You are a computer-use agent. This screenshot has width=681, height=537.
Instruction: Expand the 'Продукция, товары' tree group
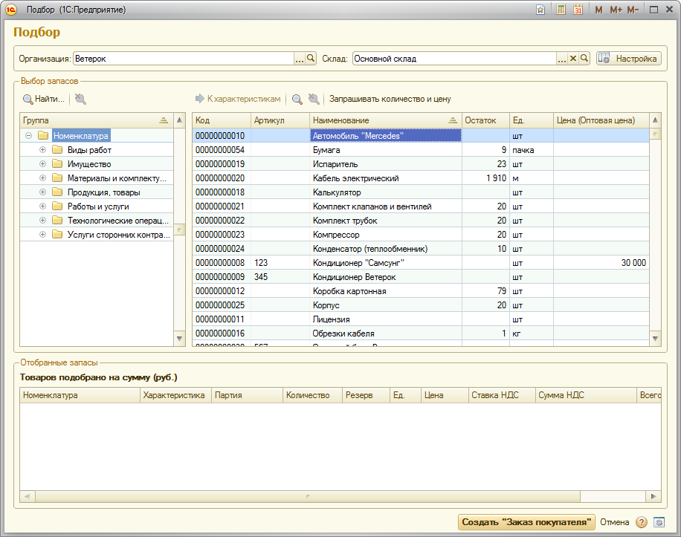tap(42, 192)
